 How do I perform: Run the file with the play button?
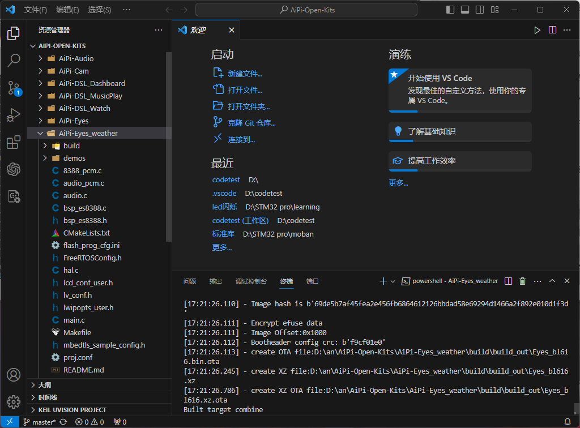tap(537, 30)
